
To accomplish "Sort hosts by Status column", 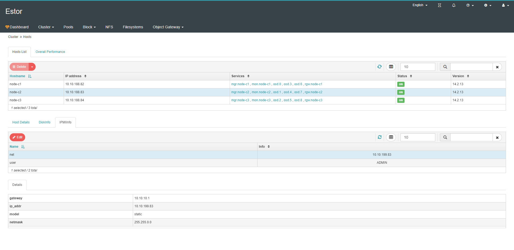I will [x=402, y=76].
